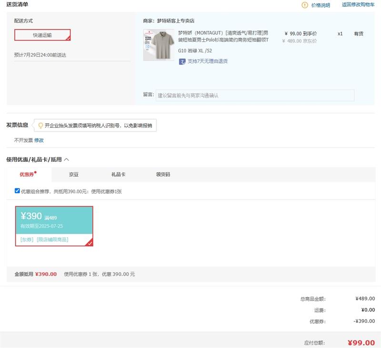This screenshot has height=348, width=381.
Task: Select the 快递运输 delivery option
Action: [x=42, y=35]
